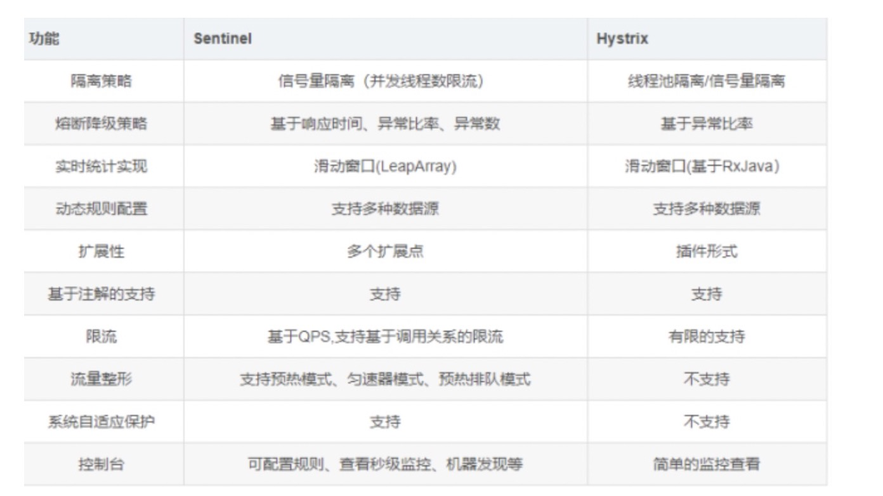Select the '限流' row label
This screenshot has height=496, width=883.
coord(101,336)
